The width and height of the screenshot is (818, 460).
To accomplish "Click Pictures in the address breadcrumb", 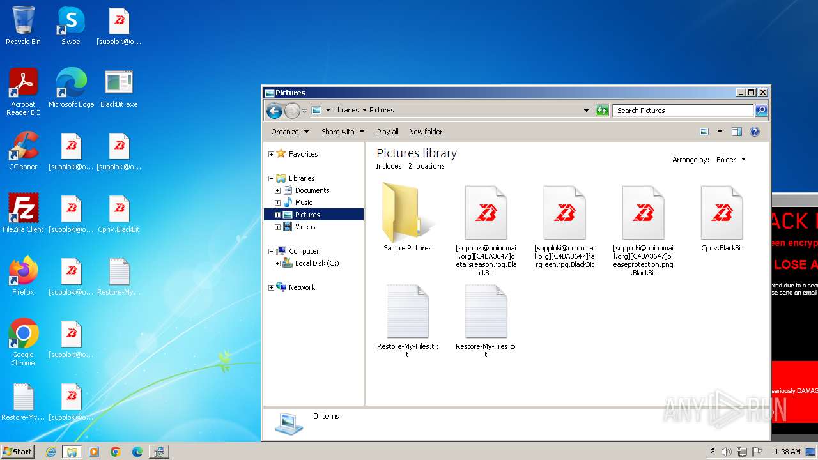I will pyautogui.click(x=382, y=110).
